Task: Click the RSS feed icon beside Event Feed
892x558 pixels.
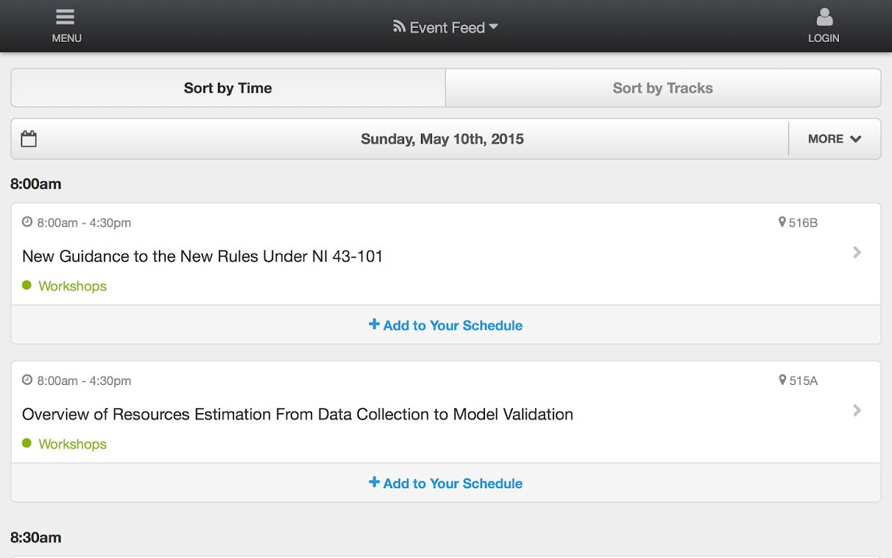Action: (399, 27)
